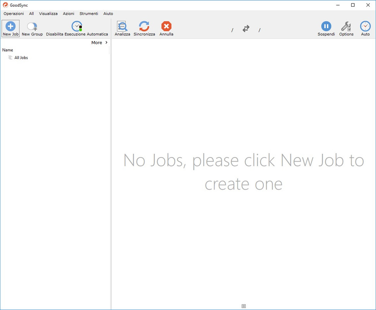Minimize the GoodSync window
Viewport: 376px width, 310px height.
pyautogui.click(x=338, y=5)
